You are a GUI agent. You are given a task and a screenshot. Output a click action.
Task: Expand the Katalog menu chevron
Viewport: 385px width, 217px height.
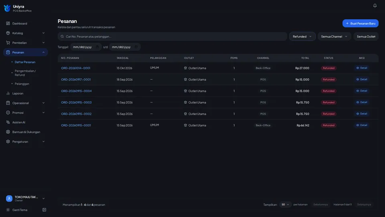click(x=43, y=33)
